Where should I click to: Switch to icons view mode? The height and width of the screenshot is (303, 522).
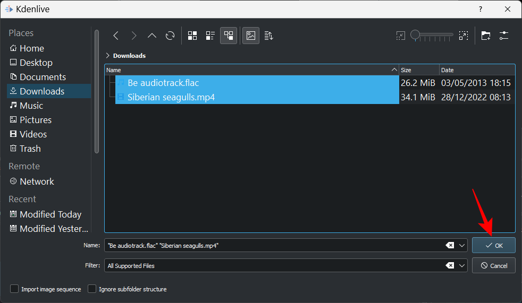coord(192,36)
